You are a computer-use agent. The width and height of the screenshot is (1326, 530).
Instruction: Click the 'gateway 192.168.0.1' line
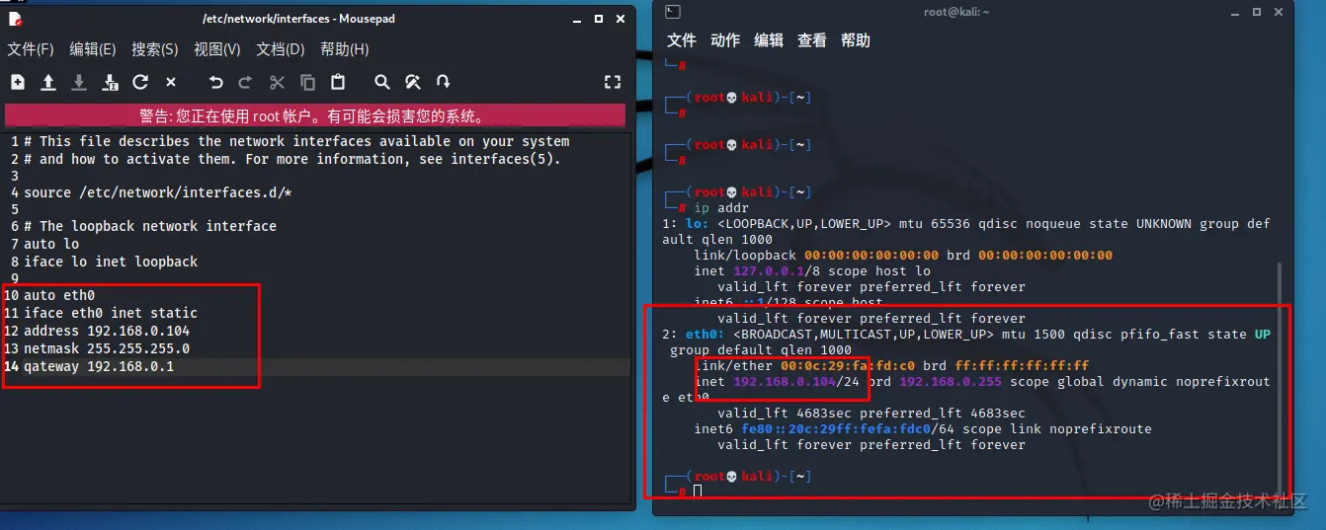(x=99, y=366)
